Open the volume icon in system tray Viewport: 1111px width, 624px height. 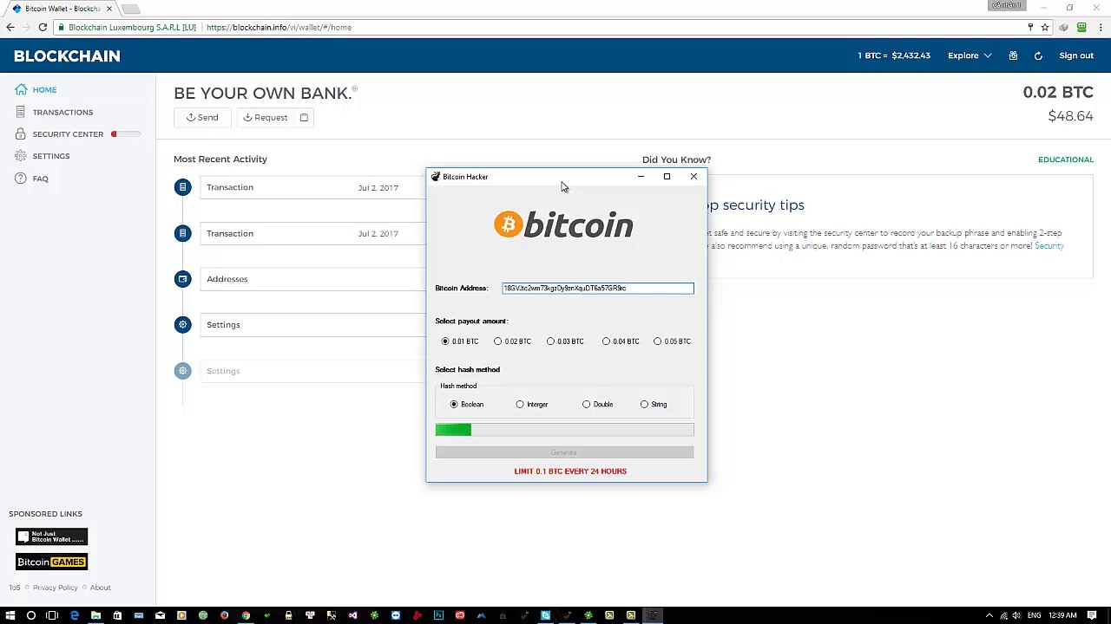pyautogui.click(x=1016, y=615)
